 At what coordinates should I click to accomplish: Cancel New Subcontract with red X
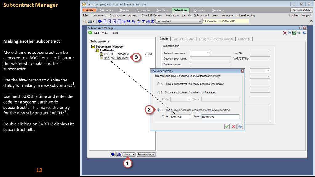tap(233, 126)
